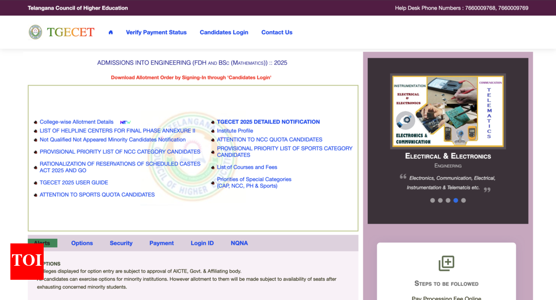Click the Electrical & Electronics slide title
This screenshot has width=556, height=300.
tap(448, 156)
